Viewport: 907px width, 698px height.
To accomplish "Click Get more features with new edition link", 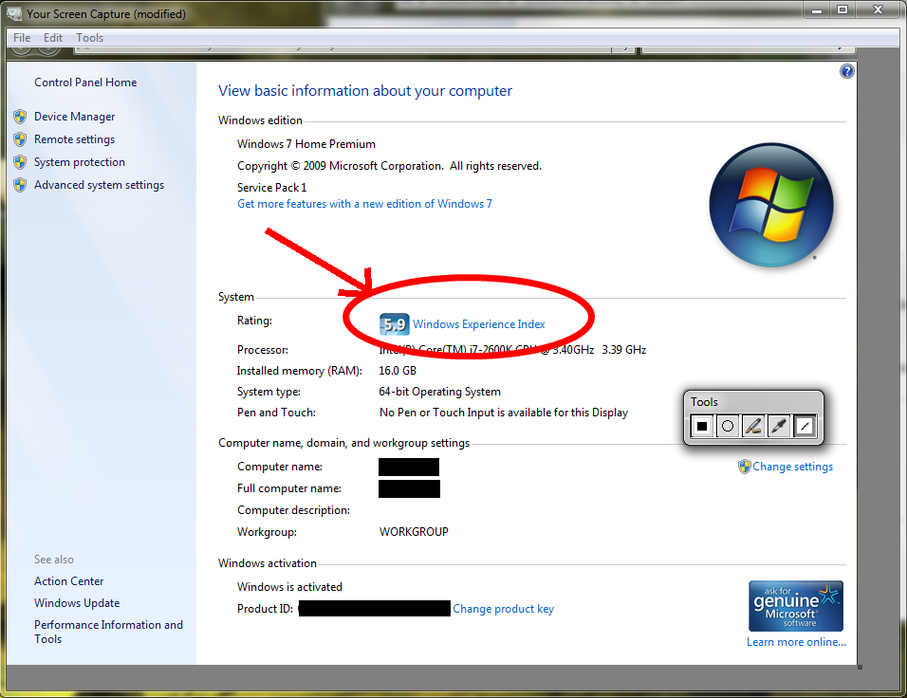I will pos(364,204).
